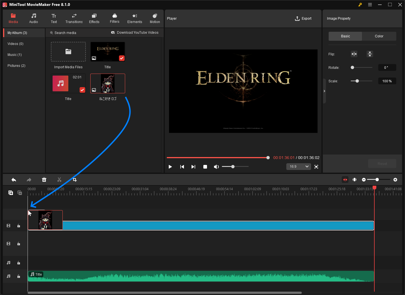Open the Motion tab
The image size is (405, 295).
[x=155, y=19]
